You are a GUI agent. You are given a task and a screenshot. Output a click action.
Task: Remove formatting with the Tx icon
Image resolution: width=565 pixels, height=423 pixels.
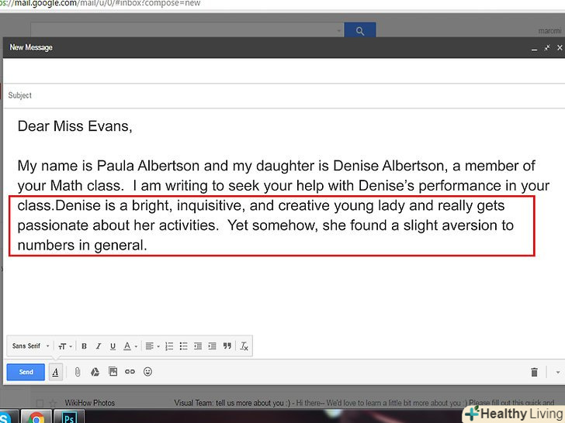point(244,346)
